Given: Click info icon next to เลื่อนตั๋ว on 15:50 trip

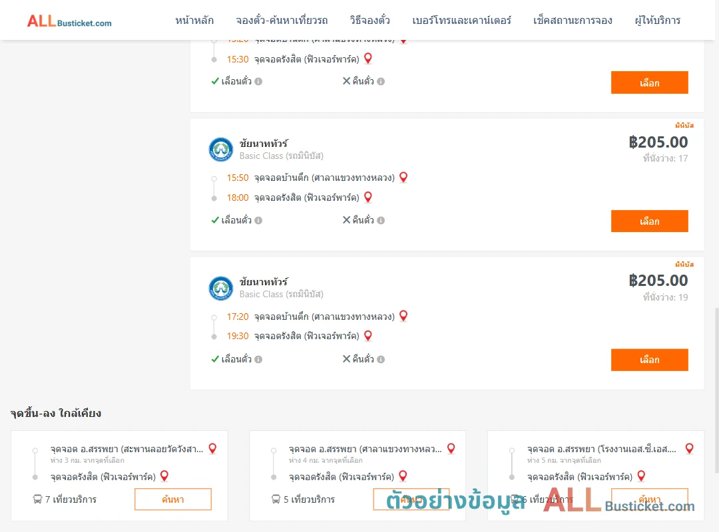Looking at the screenshot, I should 258,220.
